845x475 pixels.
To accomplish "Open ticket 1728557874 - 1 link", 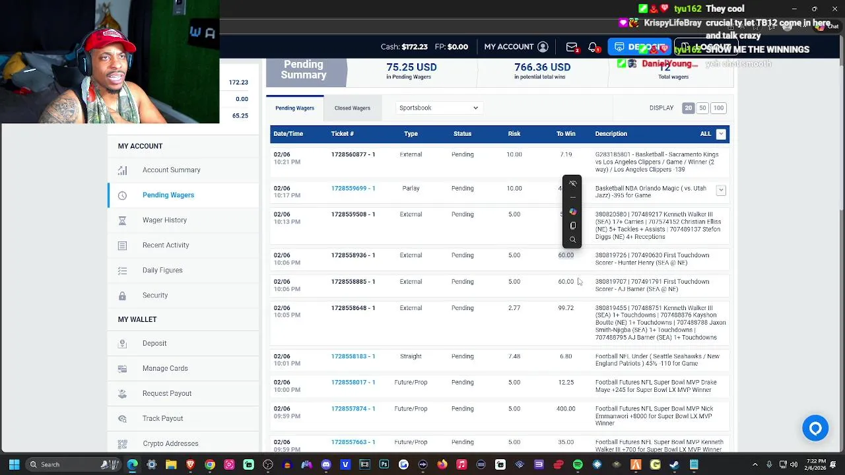I will [x=353, y=409].
